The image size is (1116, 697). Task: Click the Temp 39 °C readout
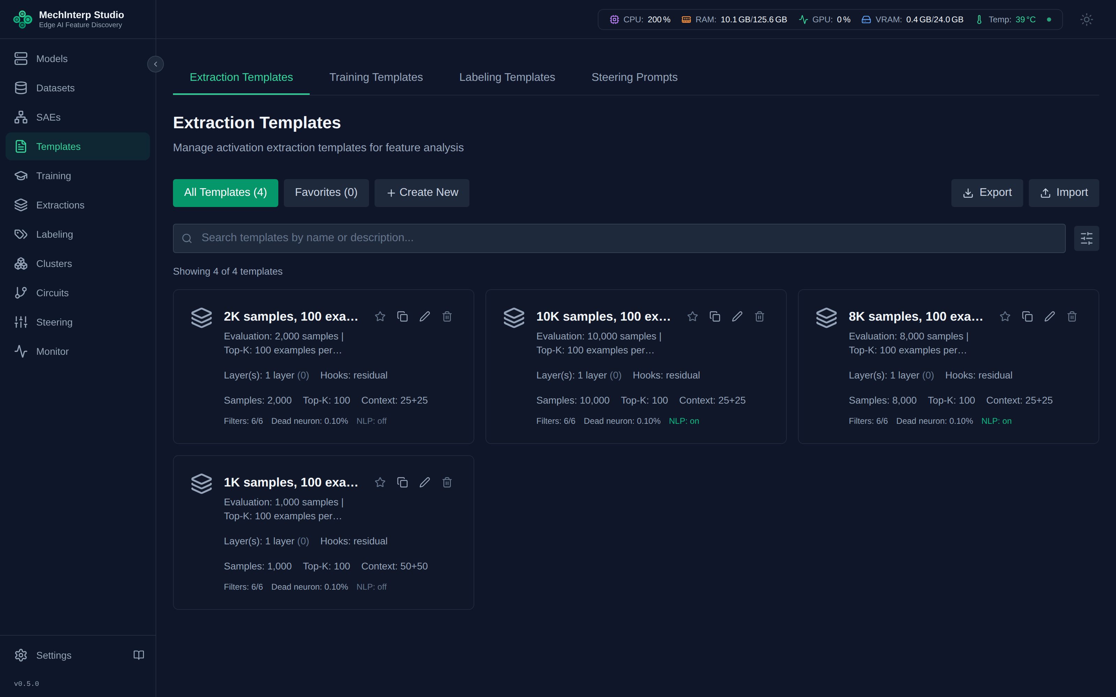(x=1005, y=20)
